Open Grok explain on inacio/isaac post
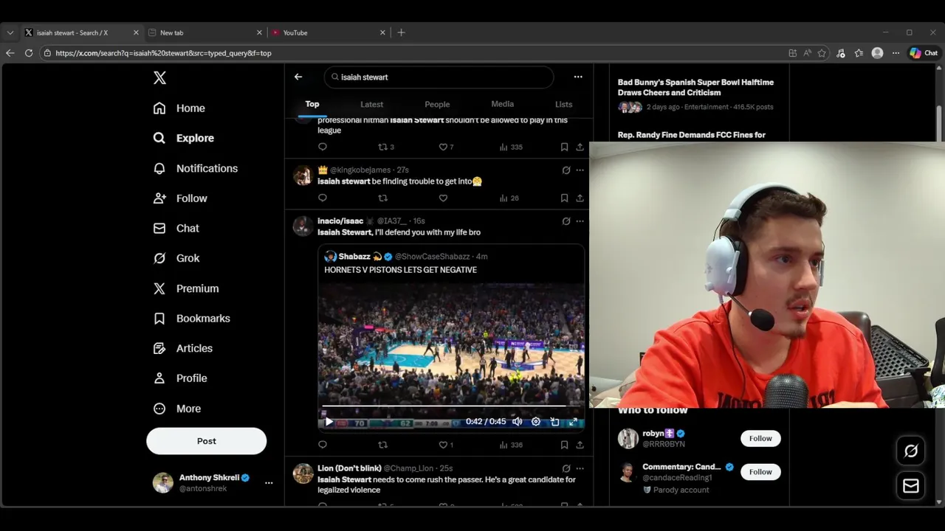The width and height of the screenshot is (945, 531). [x=566, y=221]
